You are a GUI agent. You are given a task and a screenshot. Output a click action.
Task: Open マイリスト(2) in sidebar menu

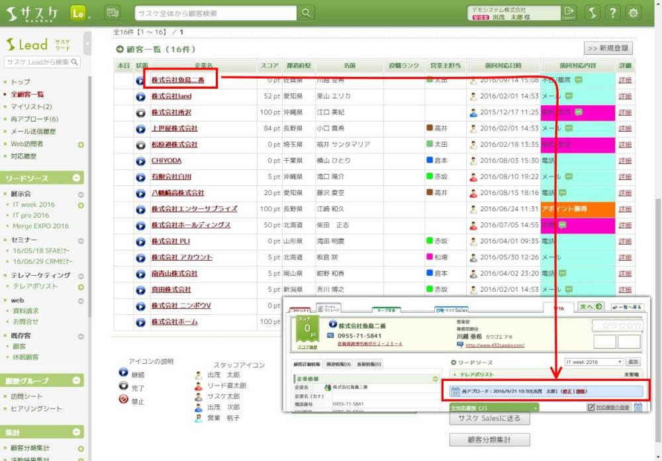[x=31, y=106]
